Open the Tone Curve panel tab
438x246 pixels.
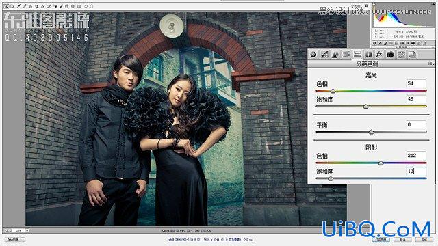coord(324,55)
